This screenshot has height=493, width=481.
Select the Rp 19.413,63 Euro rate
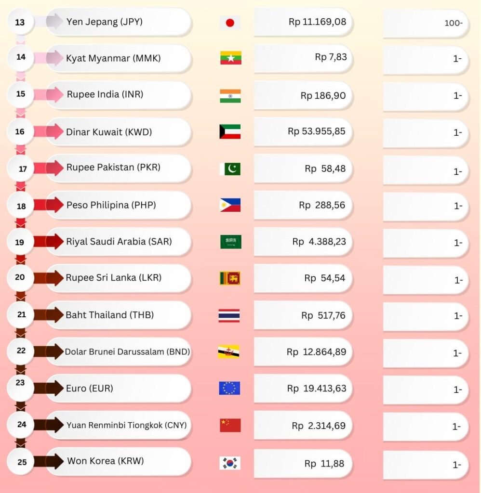303,388
